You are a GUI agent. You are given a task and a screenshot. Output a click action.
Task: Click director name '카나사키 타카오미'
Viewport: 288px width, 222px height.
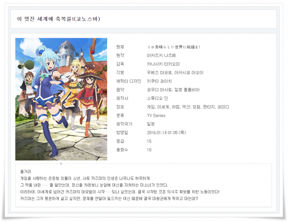(163, 64)
